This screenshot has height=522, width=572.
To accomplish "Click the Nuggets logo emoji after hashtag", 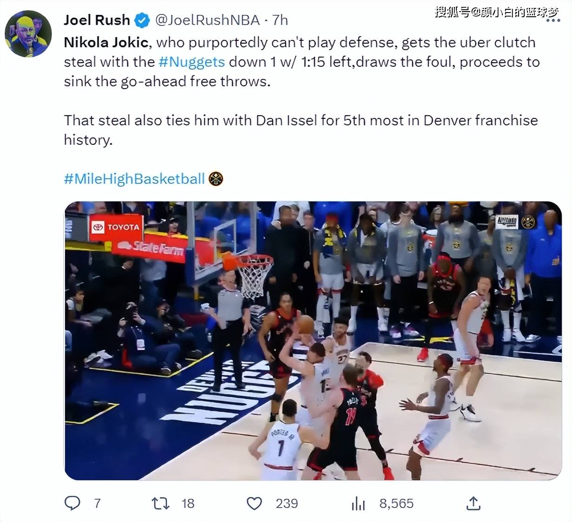I will tap(216, 179).
